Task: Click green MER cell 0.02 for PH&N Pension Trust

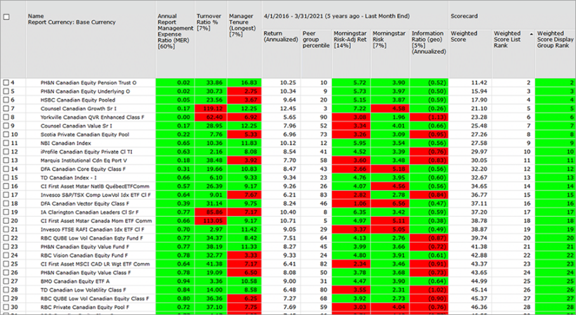Action: [x=174, y=82]
